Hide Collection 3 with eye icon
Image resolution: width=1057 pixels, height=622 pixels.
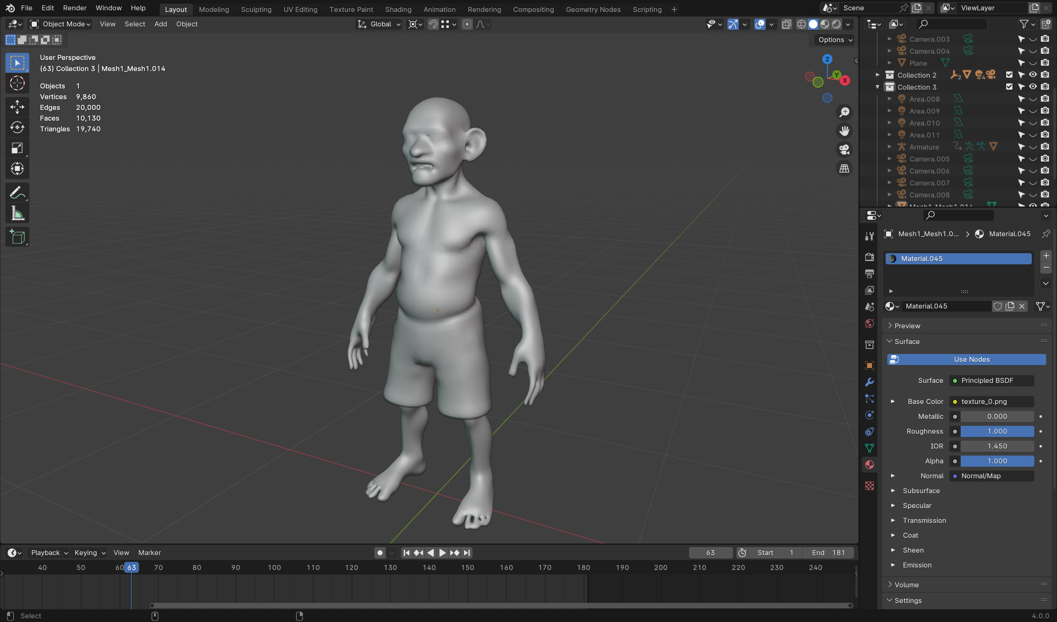[1033, 86]
